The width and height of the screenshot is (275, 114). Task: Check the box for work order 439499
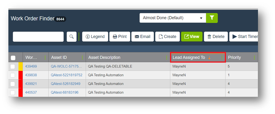(x=13, y=67)
